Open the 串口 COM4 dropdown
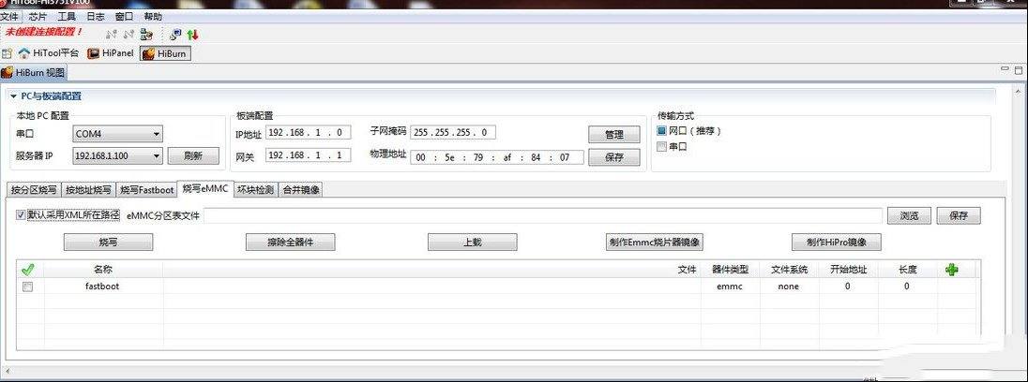 pyautogui.click(x=118, y=134)
